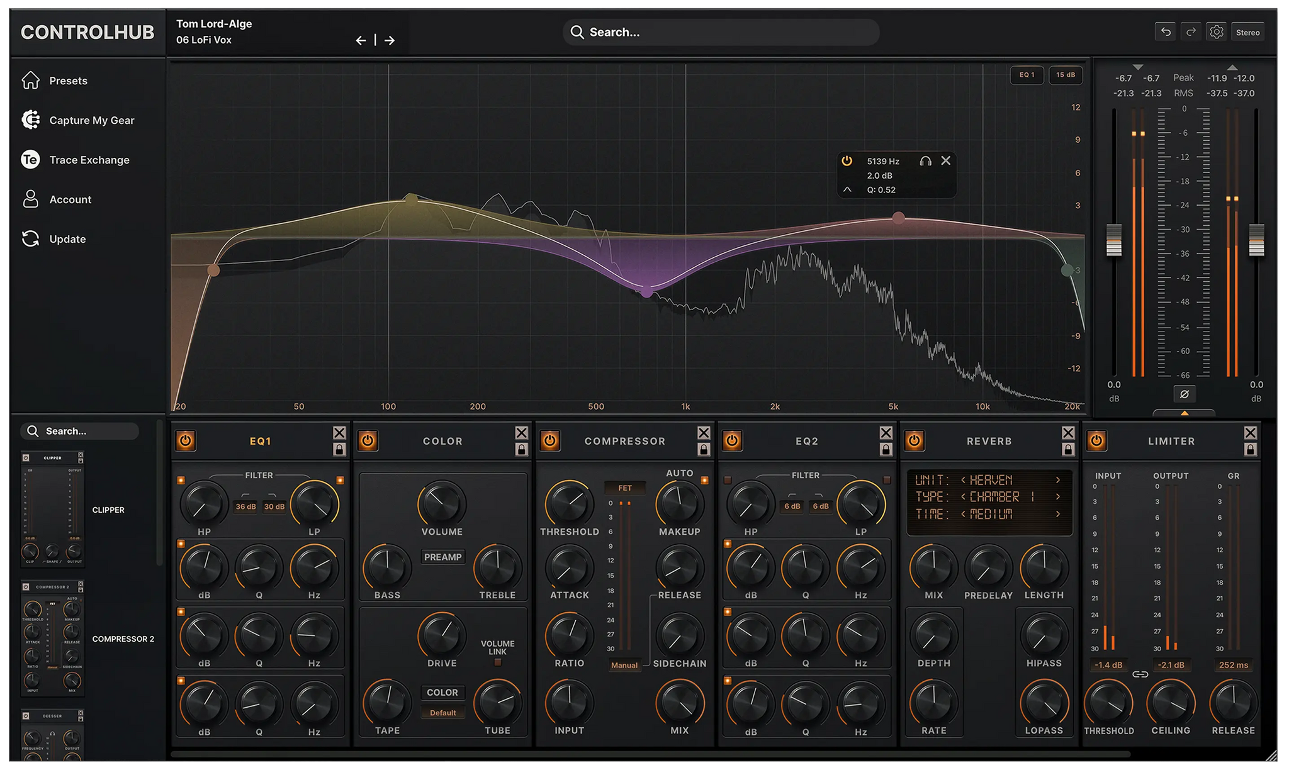Open EQ1 LP slope 30 dB selector
The image size is (1289, 770).
pyautogui.click(x=274, y=506)
